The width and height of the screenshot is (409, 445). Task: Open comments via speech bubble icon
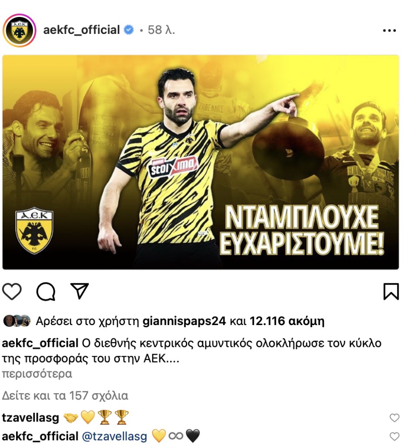(x=46, y=292)
